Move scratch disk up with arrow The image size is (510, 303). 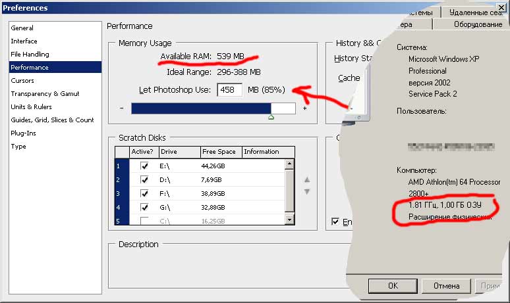[x=307, y=179]
